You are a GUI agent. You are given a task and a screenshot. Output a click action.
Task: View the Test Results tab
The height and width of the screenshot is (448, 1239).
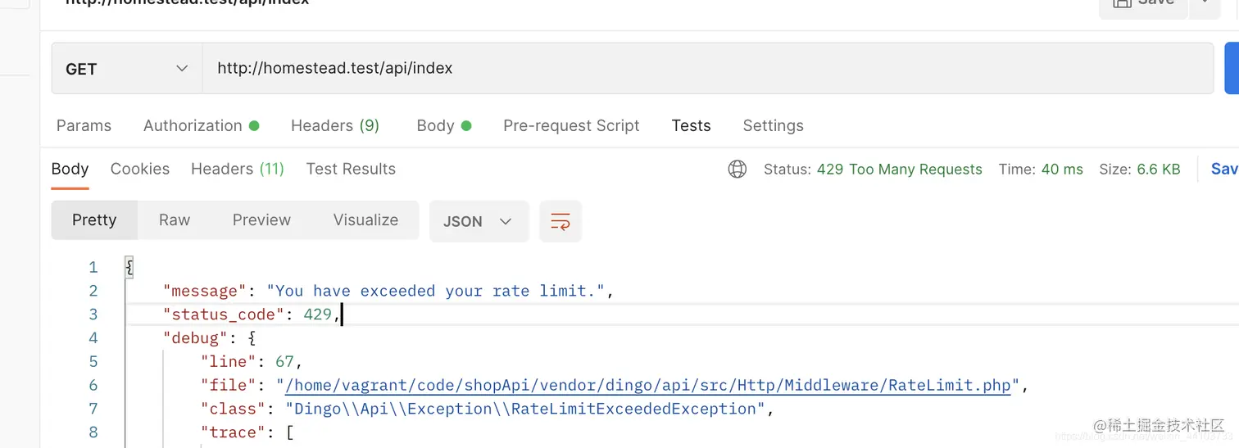pos(351,169)
